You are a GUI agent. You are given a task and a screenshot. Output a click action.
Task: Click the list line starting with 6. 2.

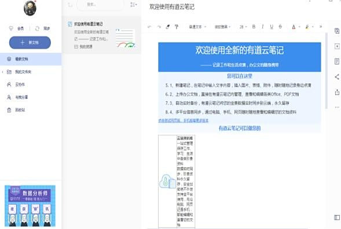232,94
